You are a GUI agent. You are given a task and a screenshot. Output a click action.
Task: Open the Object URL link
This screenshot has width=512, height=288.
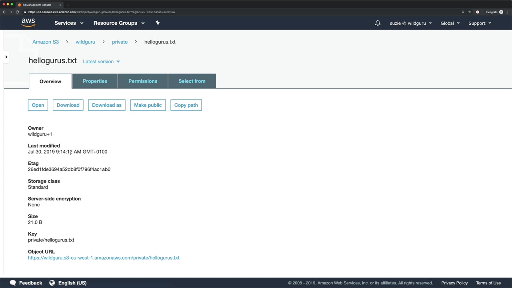pos(104,258)
